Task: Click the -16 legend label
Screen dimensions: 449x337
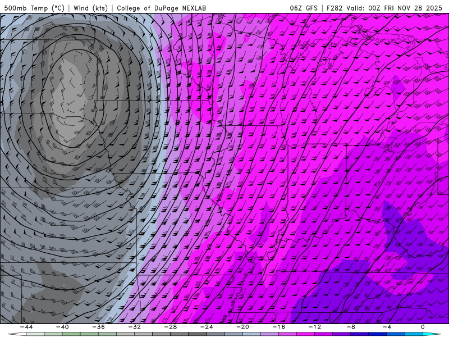Action: coord(278,327)
